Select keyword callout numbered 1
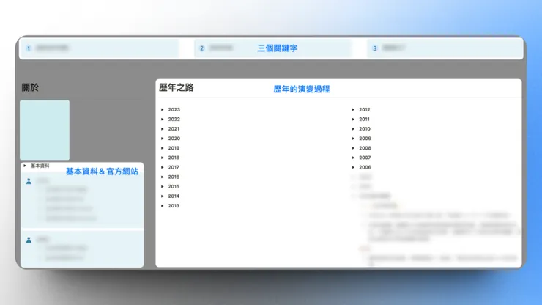Viewport: 542px width, 305px height. 99,48
